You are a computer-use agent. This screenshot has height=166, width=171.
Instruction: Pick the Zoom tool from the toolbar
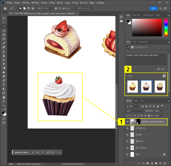(x=4, y=101)
